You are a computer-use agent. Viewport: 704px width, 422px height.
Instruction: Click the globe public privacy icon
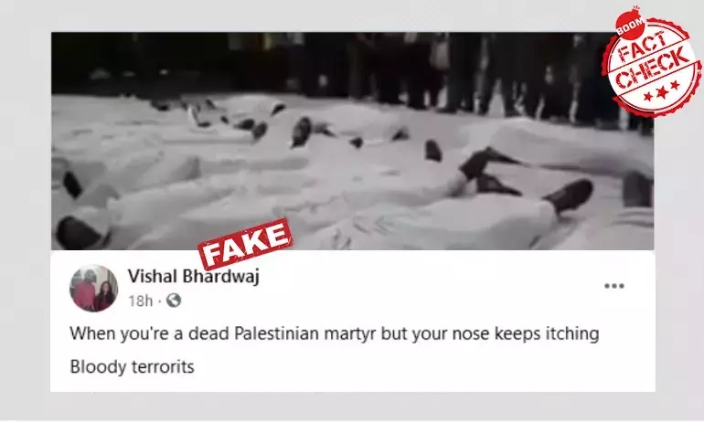(174, 301)
